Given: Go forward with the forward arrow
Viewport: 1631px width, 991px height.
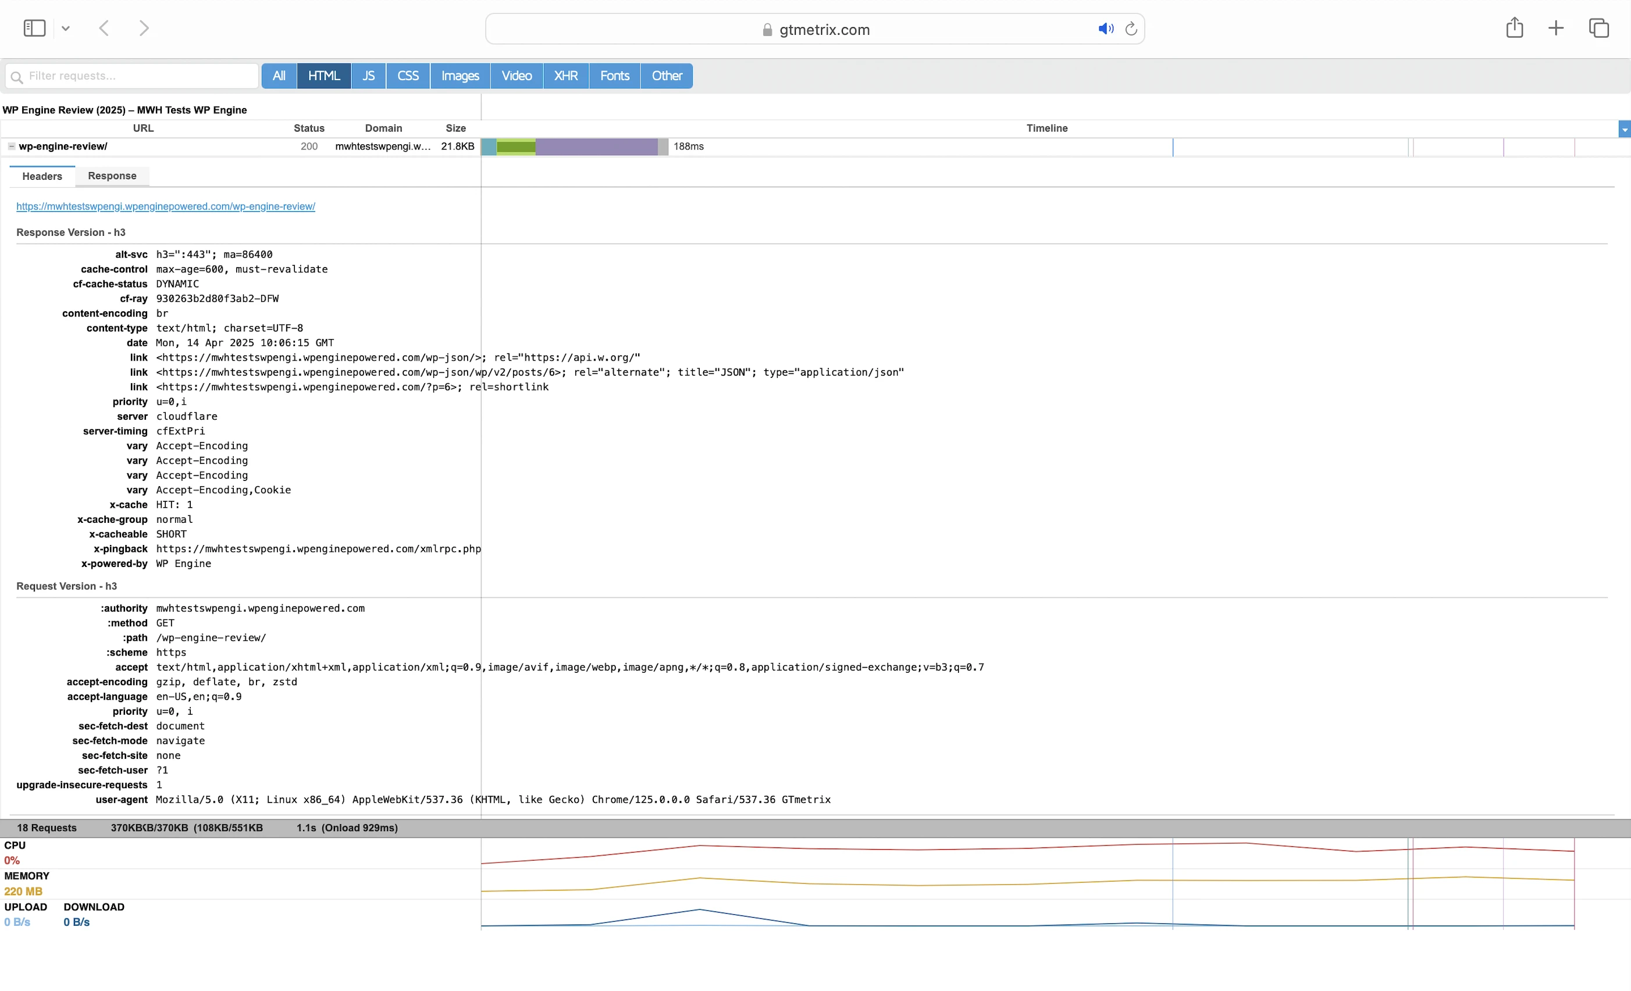Looking at the screenshot, I should pyautogui.click(x=144, y=28).
